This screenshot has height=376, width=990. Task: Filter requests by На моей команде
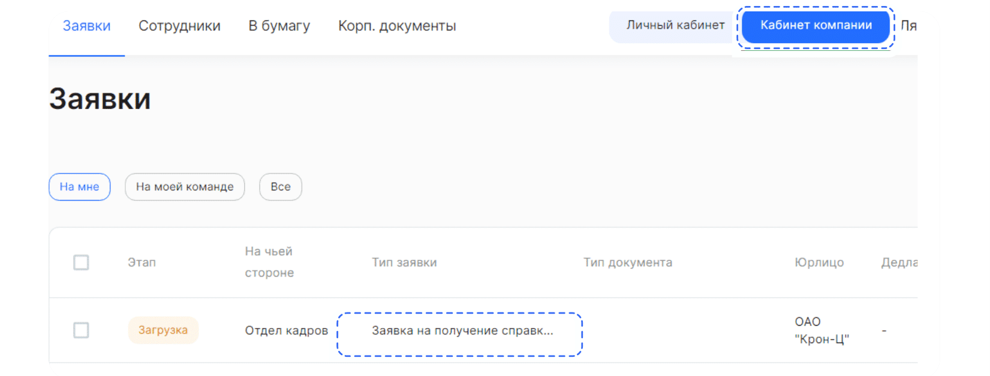185,187
